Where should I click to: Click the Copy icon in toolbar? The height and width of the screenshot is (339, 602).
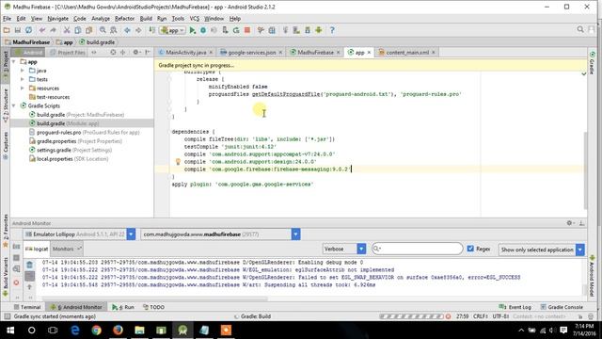(x=78, y=30)
